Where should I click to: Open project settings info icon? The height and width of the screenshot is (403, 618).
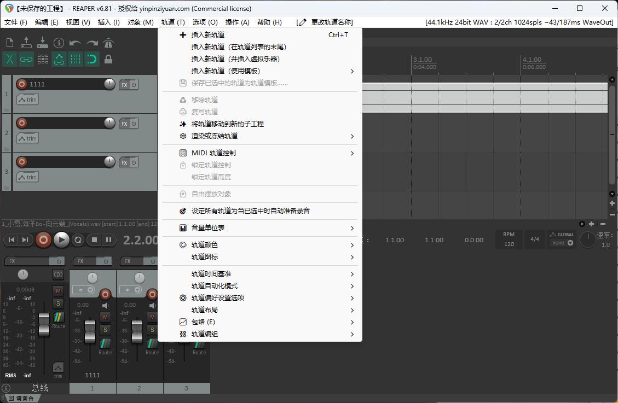(59, 43)
